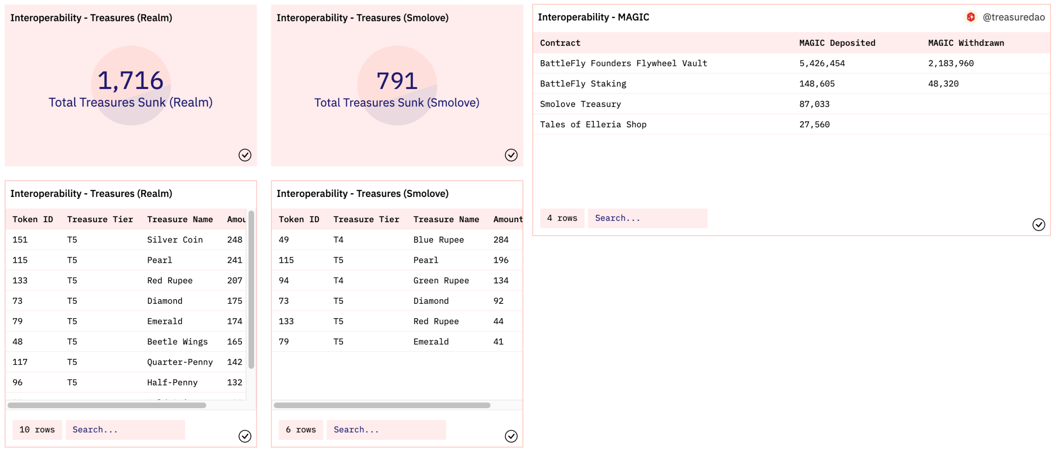Click 'Quarter-Penny' in Realm treasures table
This screenshot has width=1056, height=454.
180,362
